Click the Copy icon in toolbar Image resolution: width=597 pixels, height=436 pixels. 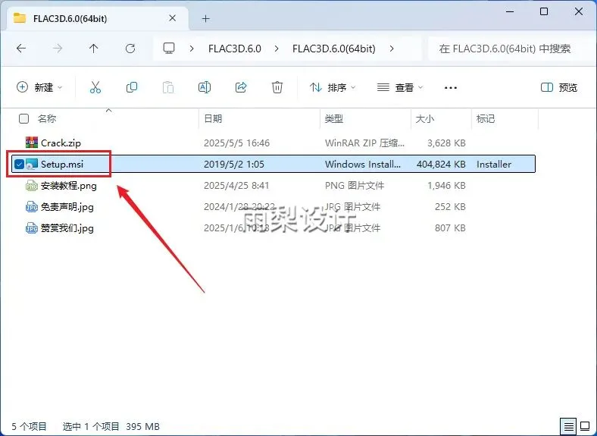tap(132, 87)
